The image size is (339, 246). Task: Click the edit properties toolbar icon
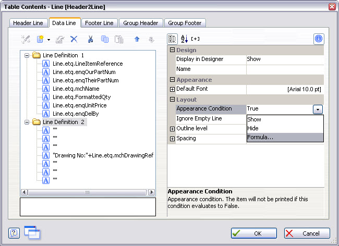60,39
